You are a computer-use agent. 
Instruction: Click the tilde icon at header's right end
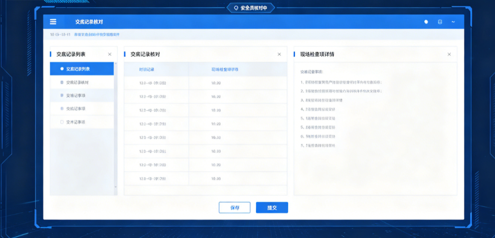[453, 22]
